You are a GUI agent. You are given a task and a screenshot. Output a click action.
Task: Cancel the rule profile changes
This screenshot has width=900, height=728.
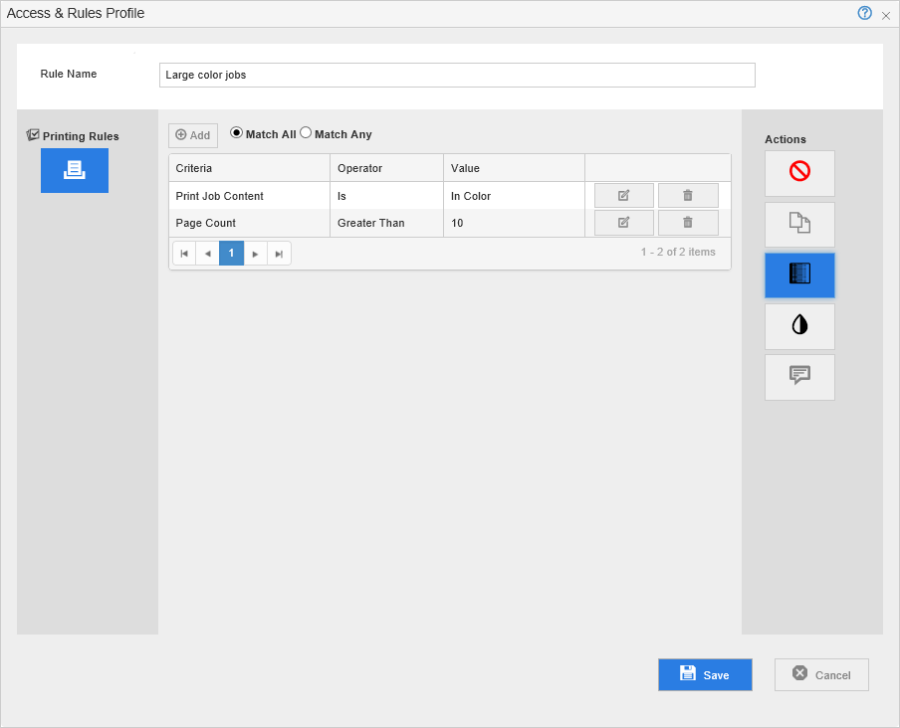(821, 674)
